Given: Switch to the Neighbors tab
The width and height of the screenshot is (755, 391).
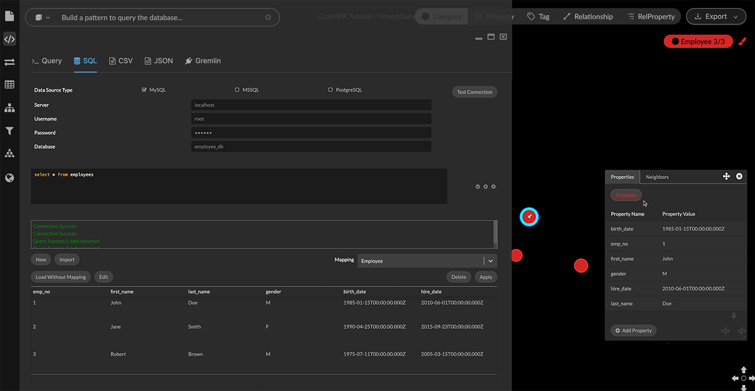Looking at the screenshot, I should tap(657, 177).
